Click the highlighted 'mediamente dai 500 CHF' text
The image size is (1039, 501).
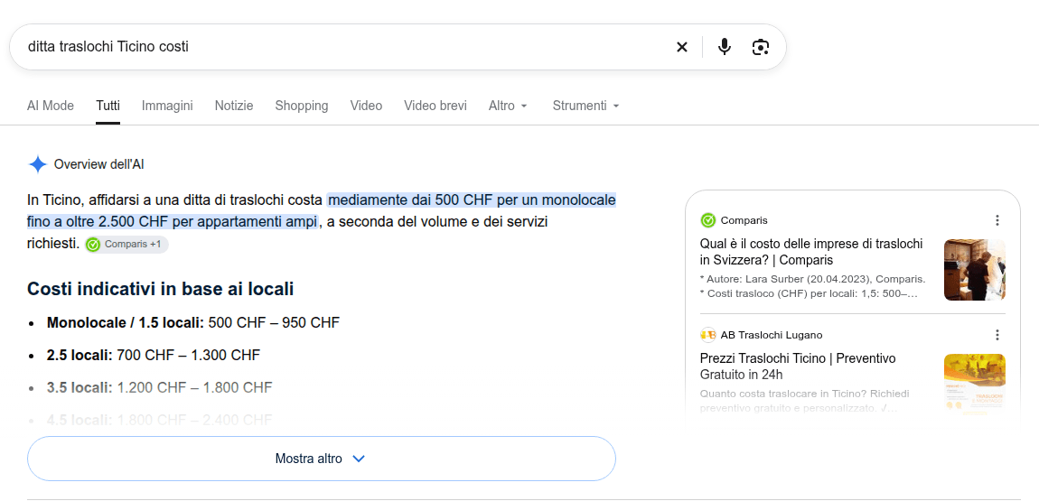[x=322, y=210]
